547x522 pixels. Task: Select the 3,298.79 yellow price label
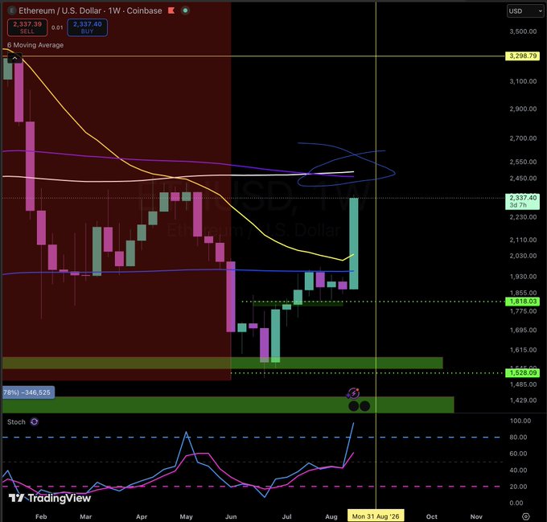(523, 56)
